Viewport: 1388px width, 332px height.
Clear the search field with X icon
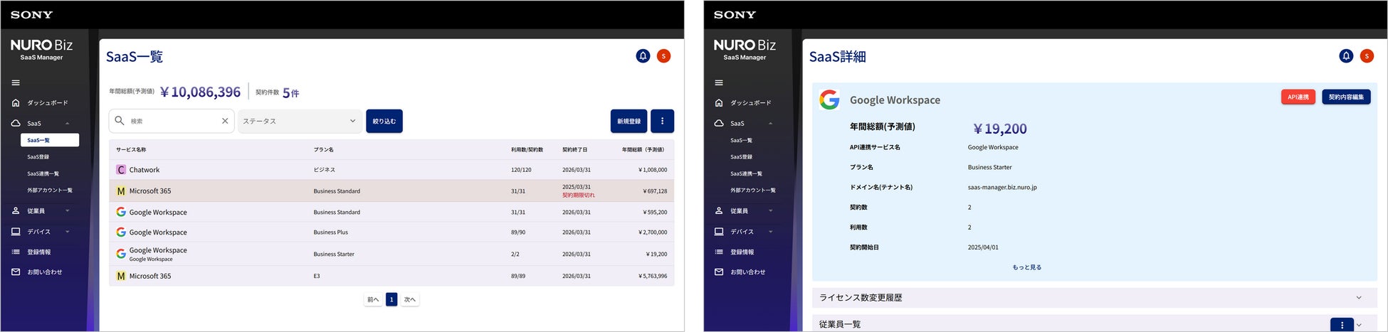[x=225, y=121]
